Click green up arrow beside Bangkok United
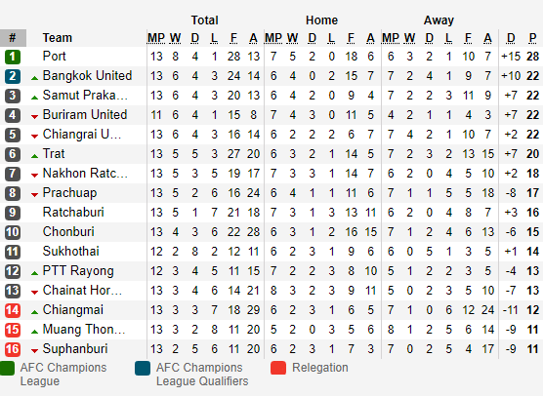Image resolution: width=544 pixels, height=397 pixels. pos(34,78)
